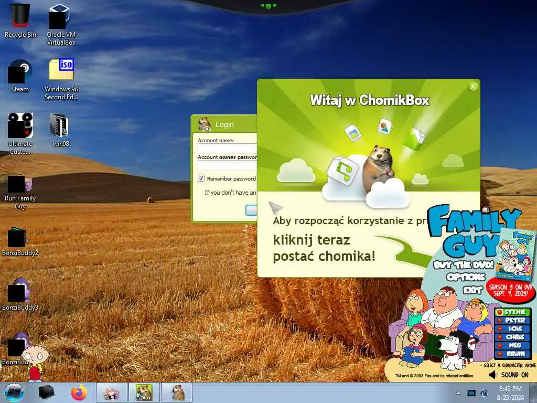The height and width of the screenshot is (403, 537).
Task: Focus the Account name field in Login
Action: click(227, 149)
